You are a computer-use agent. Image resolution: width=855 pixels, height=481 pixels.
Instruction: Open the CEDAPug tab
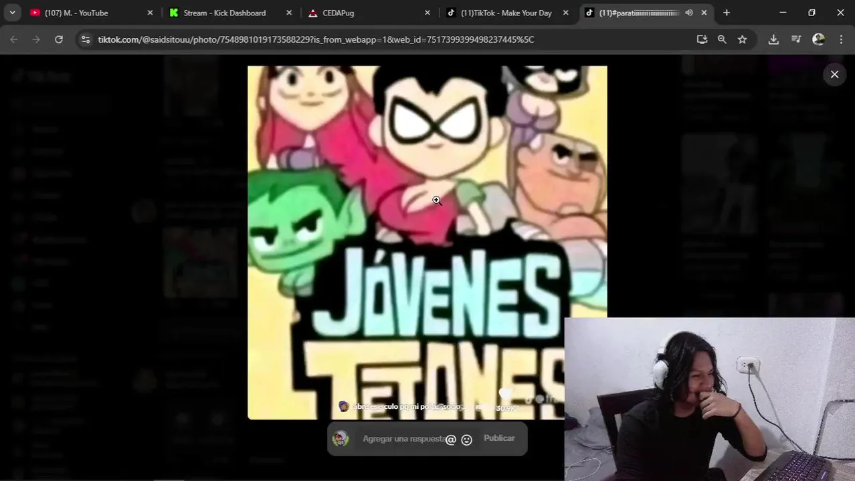[369, 13]
